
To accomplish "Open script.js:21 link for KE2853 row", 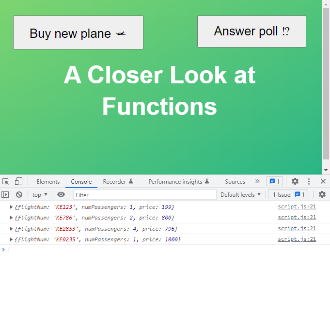I will [x=297, y=228].
